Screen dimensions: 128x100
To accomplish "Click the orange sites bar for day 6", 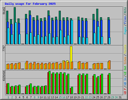I will [27, 65].
